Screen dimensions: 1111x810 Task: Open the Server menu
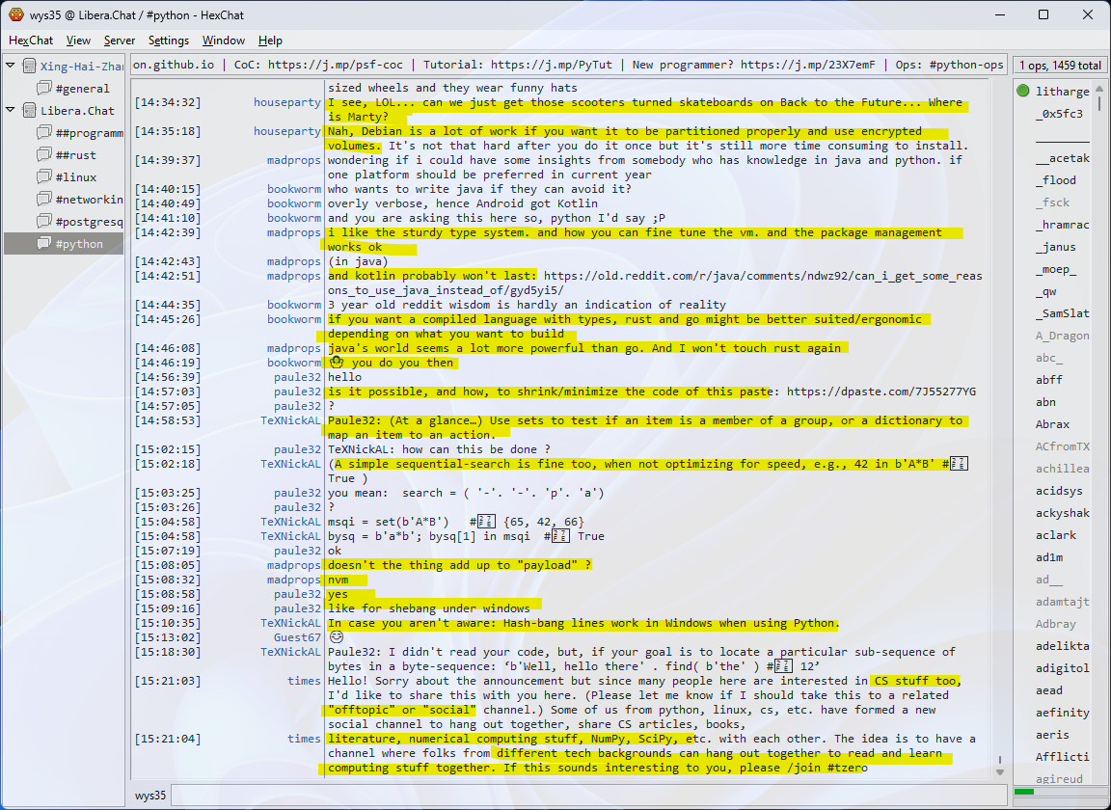[120, 40]
